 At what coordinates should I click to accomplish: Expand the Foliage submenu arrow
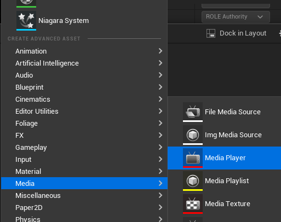point(160,123)
